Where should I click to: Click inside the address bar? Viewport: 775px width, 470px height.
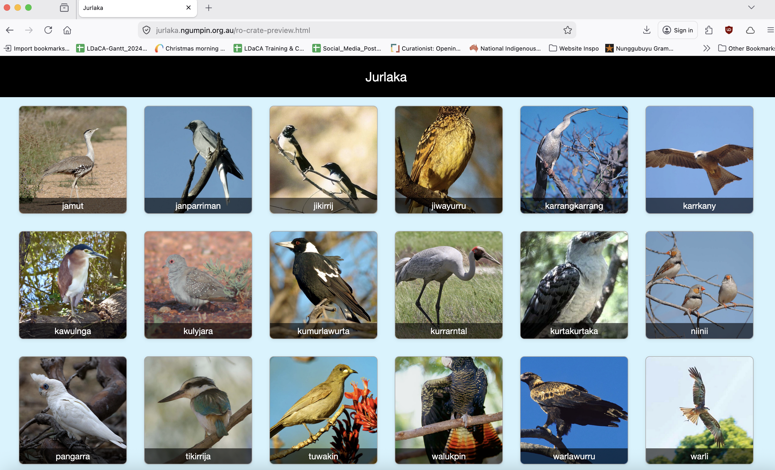[346, 30]
